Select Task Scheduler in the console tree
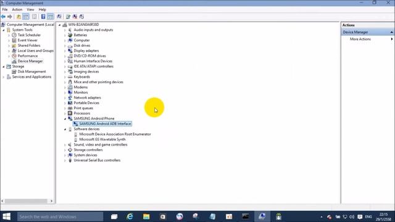 pos(29,35)
